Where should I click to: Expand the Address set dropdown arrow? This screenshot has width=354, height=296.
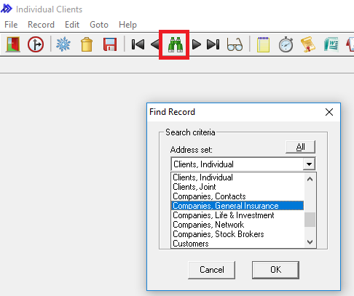309,164
